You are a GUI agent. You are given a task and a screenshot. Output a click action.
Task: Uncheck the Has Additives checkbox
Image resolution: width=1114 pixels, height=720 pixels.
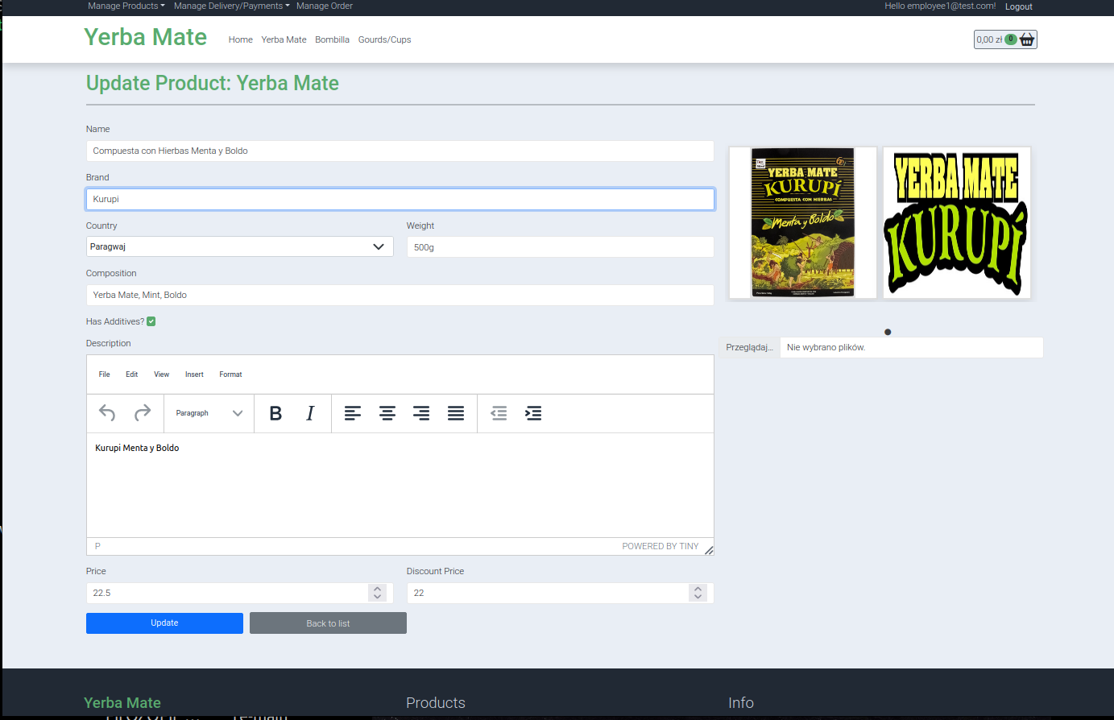(151, 321)
